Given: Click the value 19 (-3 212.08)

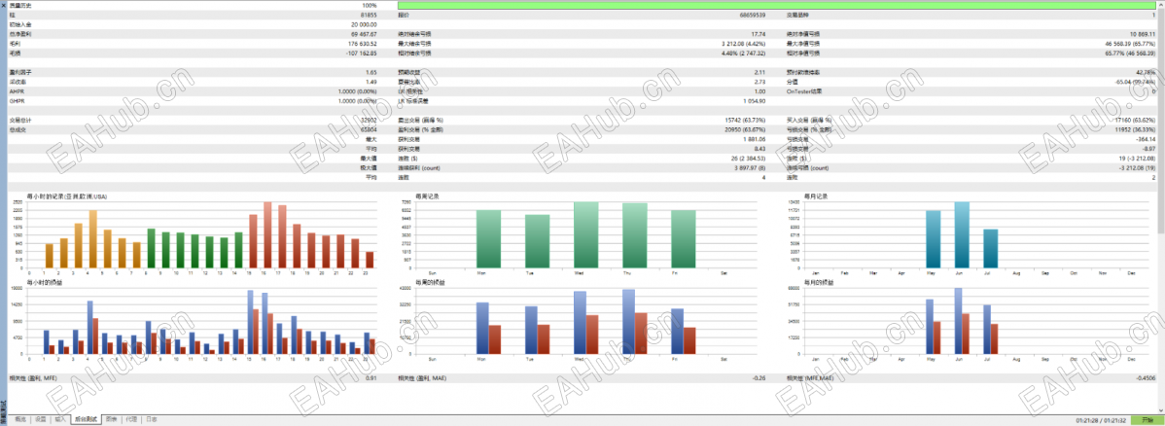Looking at the screenshot, I should (x=1137, y=159).
